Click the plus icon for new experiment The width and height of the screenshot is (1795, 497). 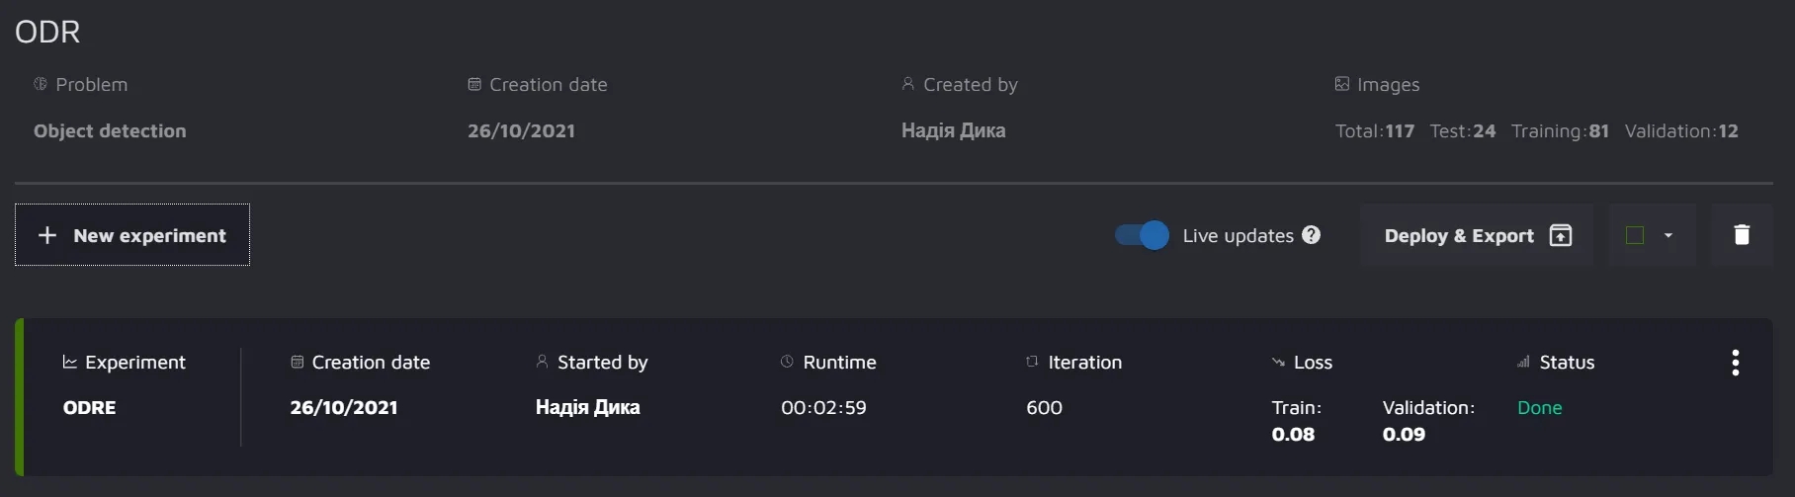(46, 235)
